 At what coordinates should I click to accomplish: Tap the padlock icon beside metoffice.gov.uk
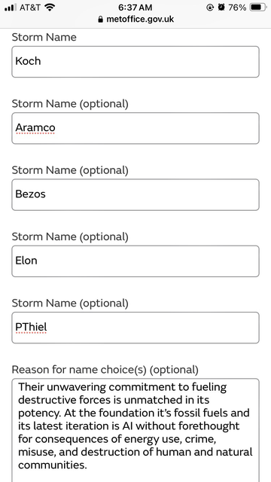pyautogui.click(x=100, y=20)
